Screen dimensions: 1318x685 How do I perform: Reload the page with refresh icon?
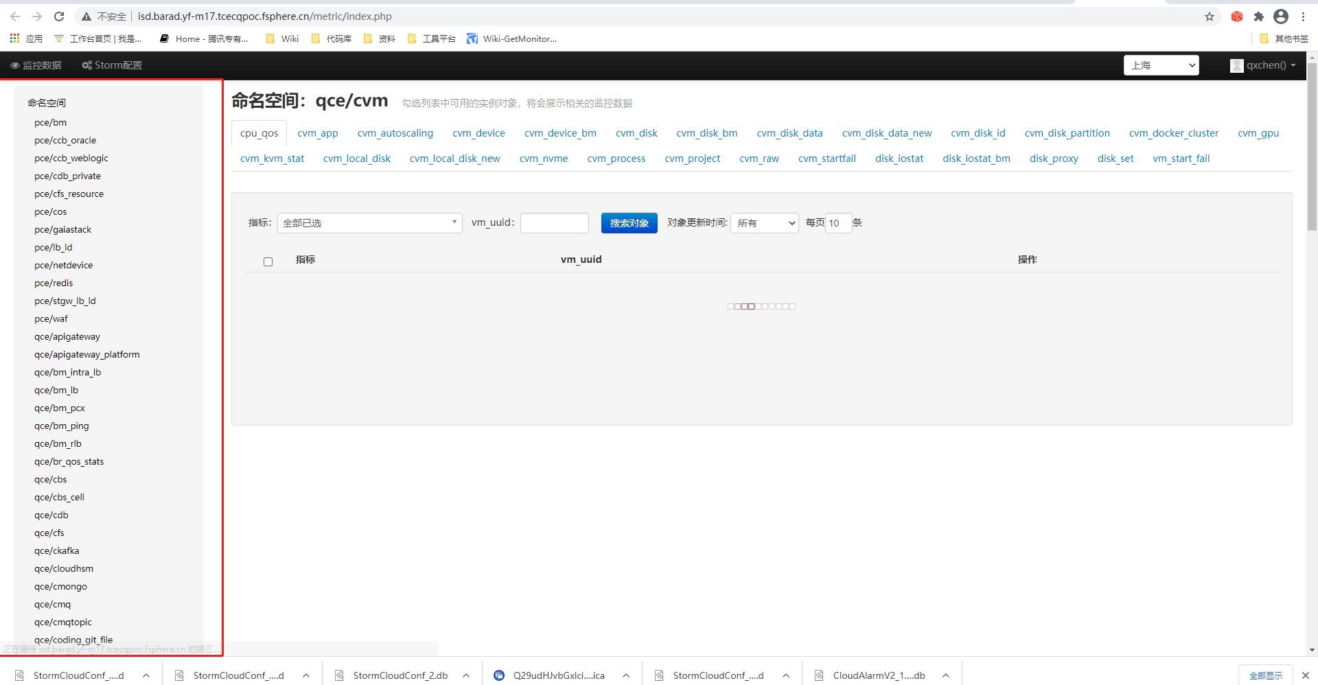[59, 16]
